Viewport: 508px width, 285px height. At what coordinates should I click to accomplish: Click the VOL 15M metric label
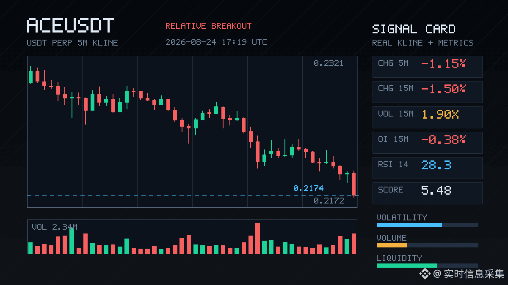pyautogui.click(x=396, y=114)
